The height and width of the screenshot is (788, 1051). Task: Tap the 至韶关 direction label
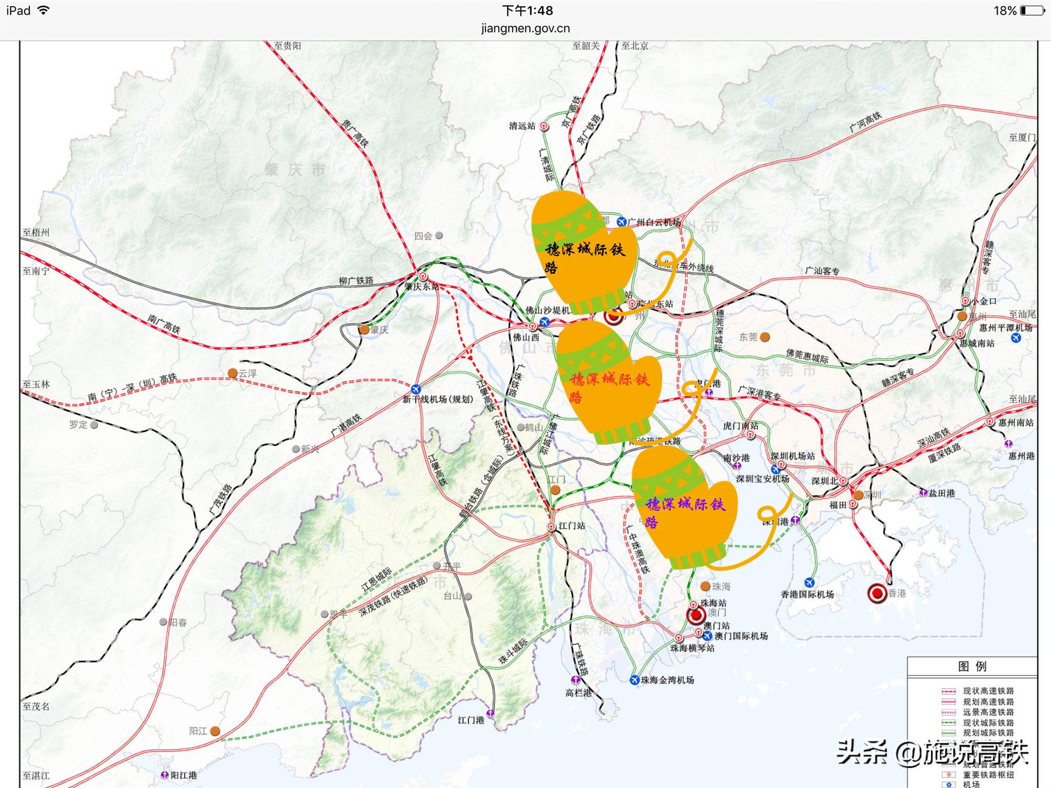[586, 46]
